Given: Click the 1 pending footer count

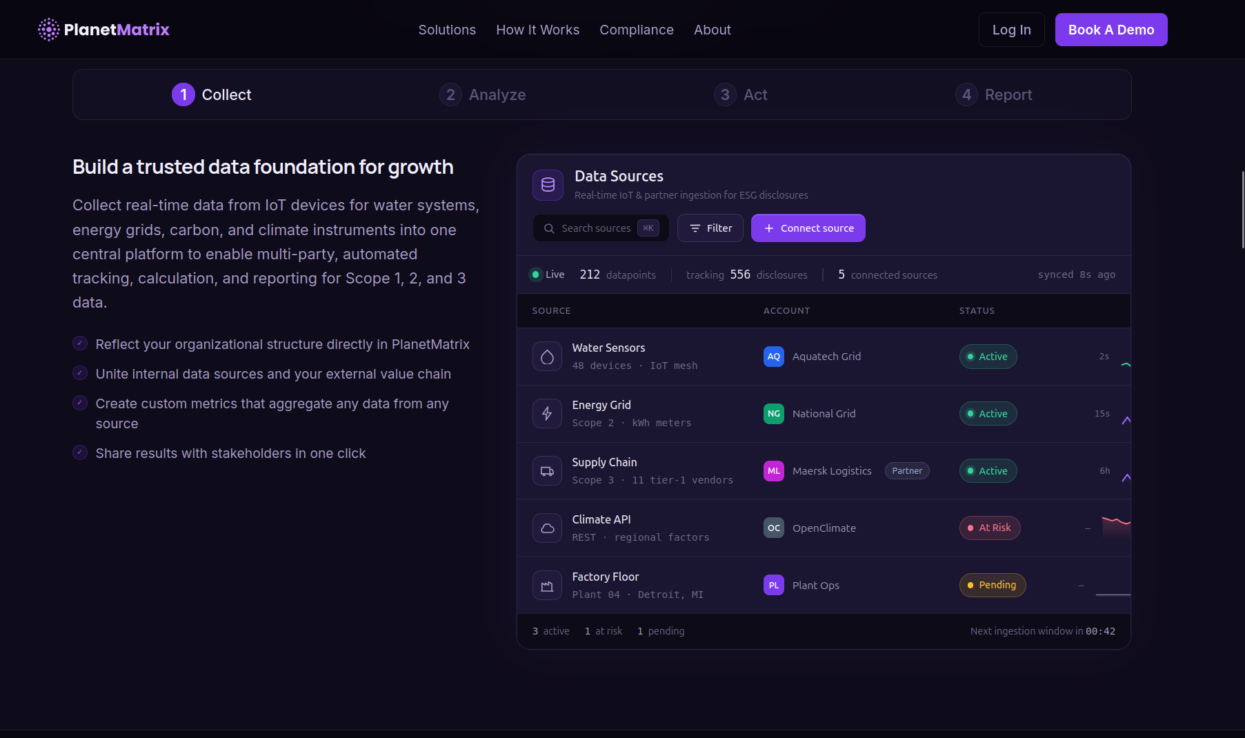Looking at the screenshot, I should 661,631.
